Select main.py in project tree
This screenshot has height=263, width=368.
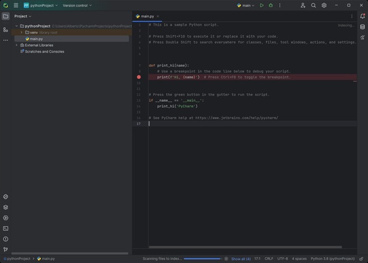coord(72,39)
